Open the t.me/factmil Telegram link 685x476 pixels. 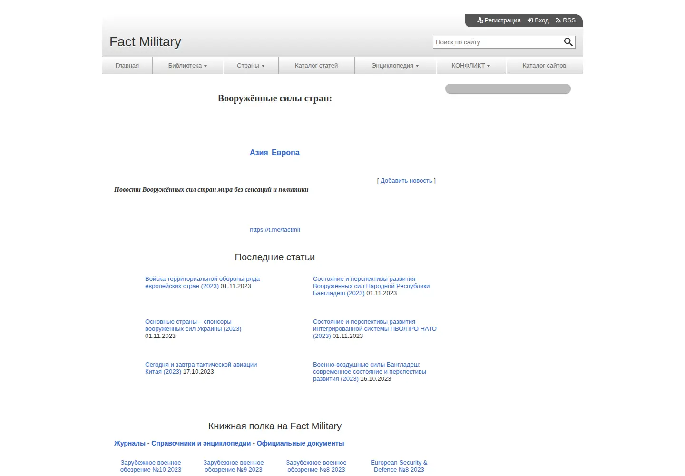(x=275, y=230)
